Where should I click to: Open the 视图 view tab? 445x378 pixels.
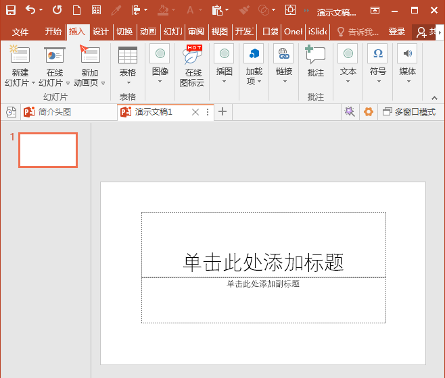[219, 32]
